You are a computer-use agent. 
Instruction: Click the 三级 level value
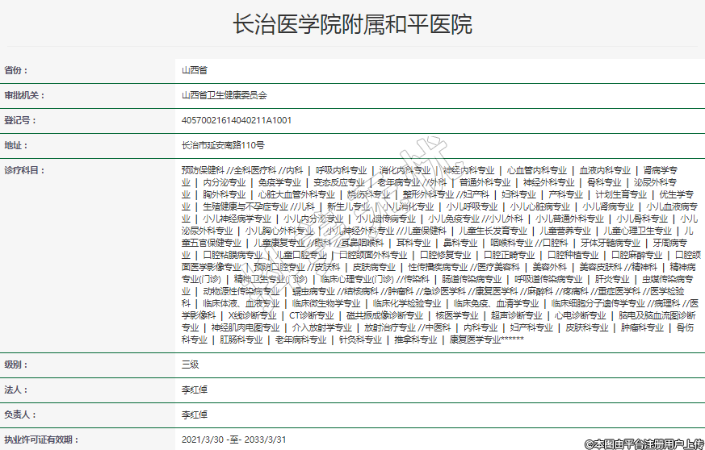click(x=191, y=365)
